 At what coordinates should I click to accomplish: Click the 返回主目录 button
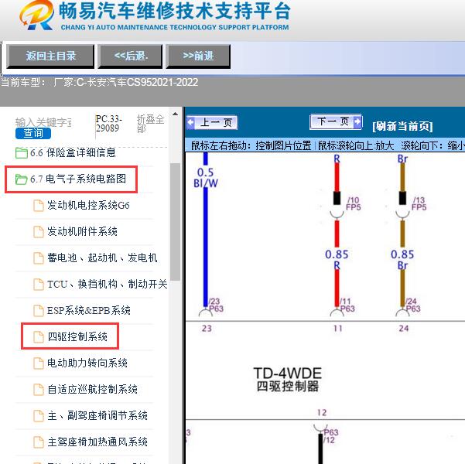pos(50,56)
